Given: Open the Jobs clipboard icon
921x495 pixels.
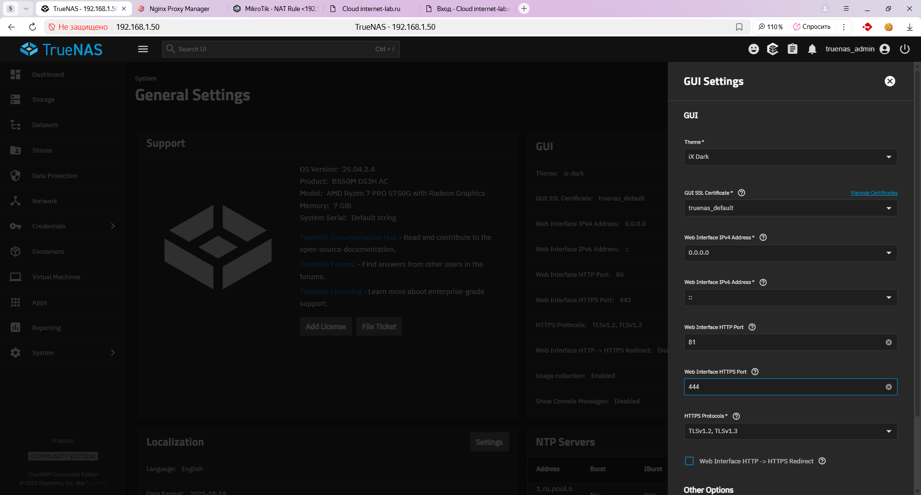Looking at the screenshot, I should click(792, 49).
